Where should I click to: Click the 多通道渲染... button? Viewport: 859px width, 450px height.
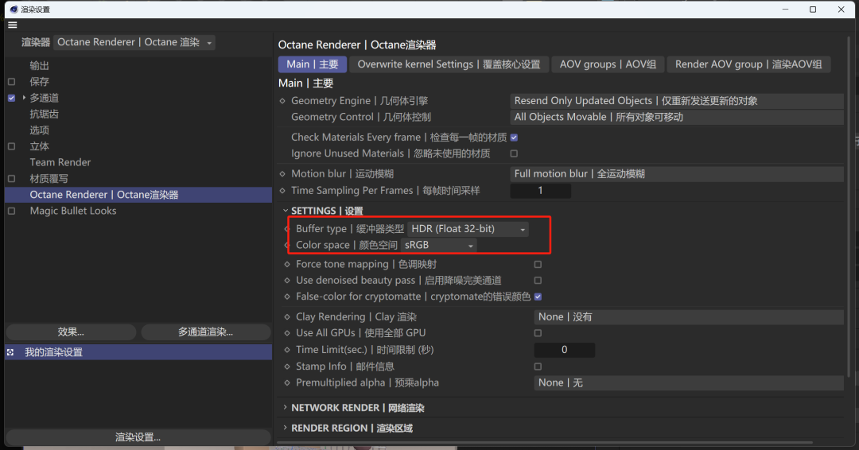pos(205,332)
